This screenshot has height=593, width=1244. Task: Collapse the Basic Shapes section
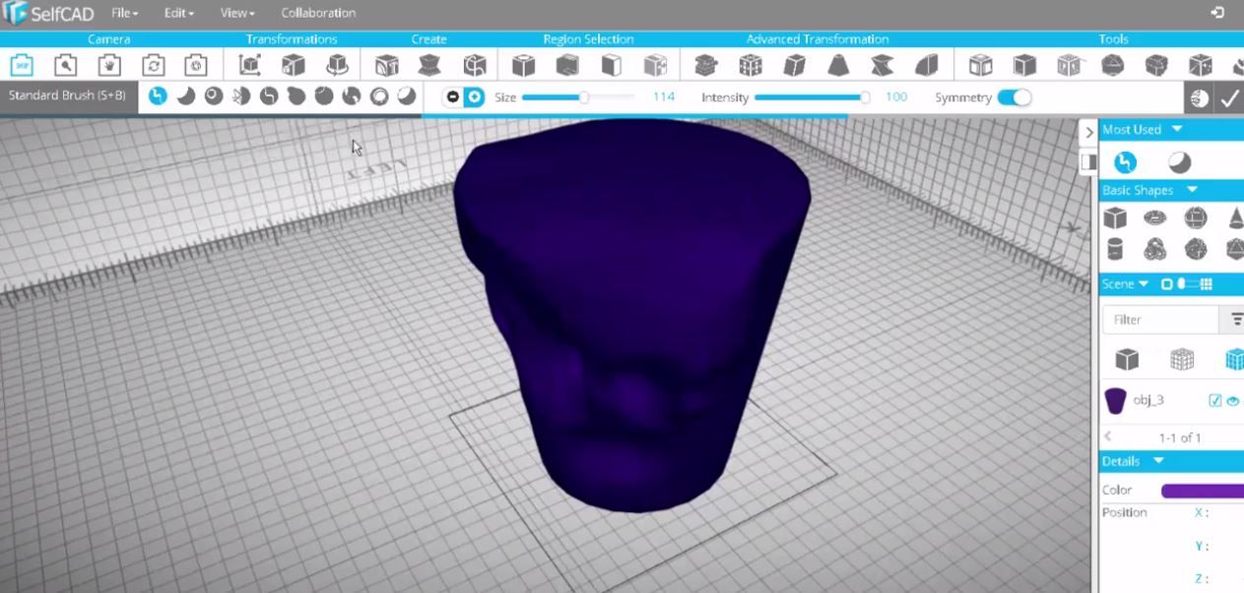pyautogui.click(x=1191, y=190)
